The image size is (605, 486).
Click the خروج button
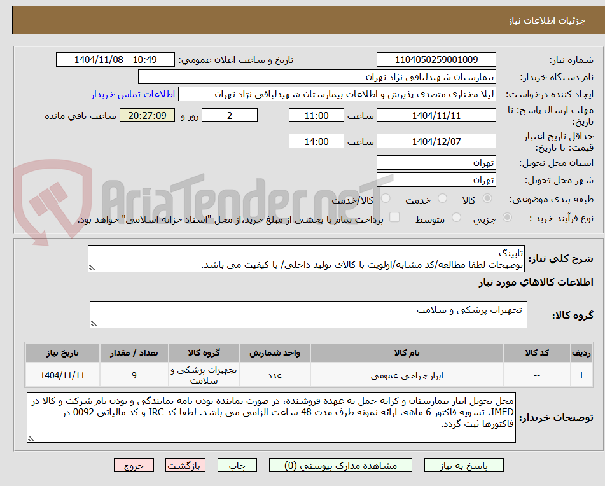(133, 465)
